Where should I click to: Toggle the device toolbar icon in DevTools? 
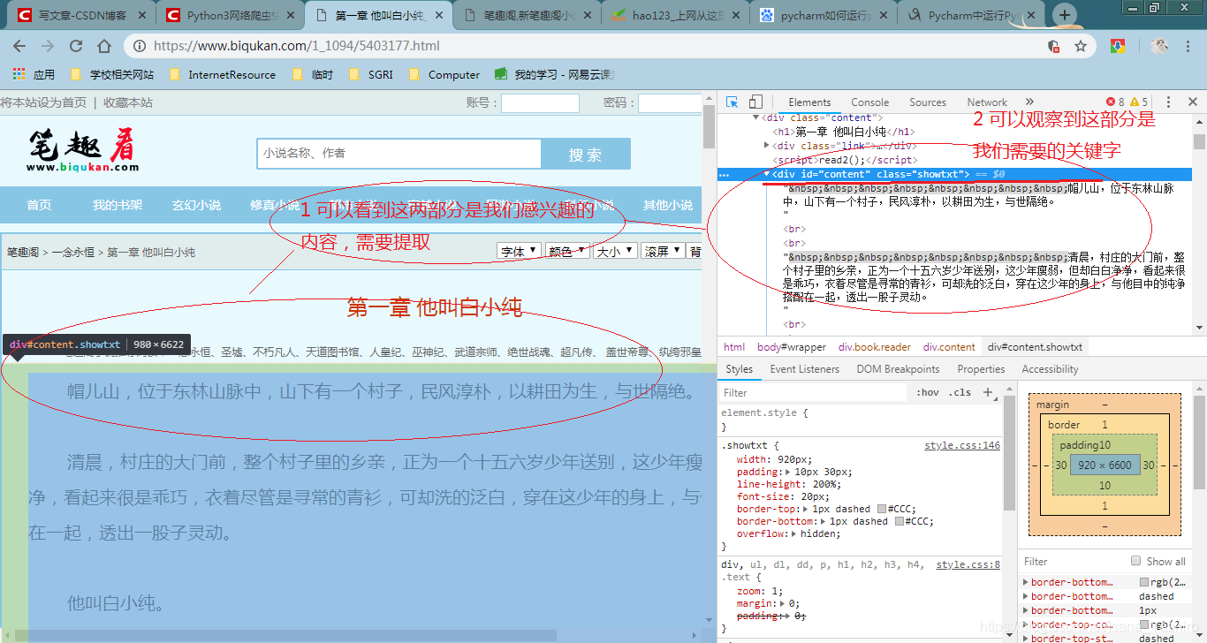point(755,102)
